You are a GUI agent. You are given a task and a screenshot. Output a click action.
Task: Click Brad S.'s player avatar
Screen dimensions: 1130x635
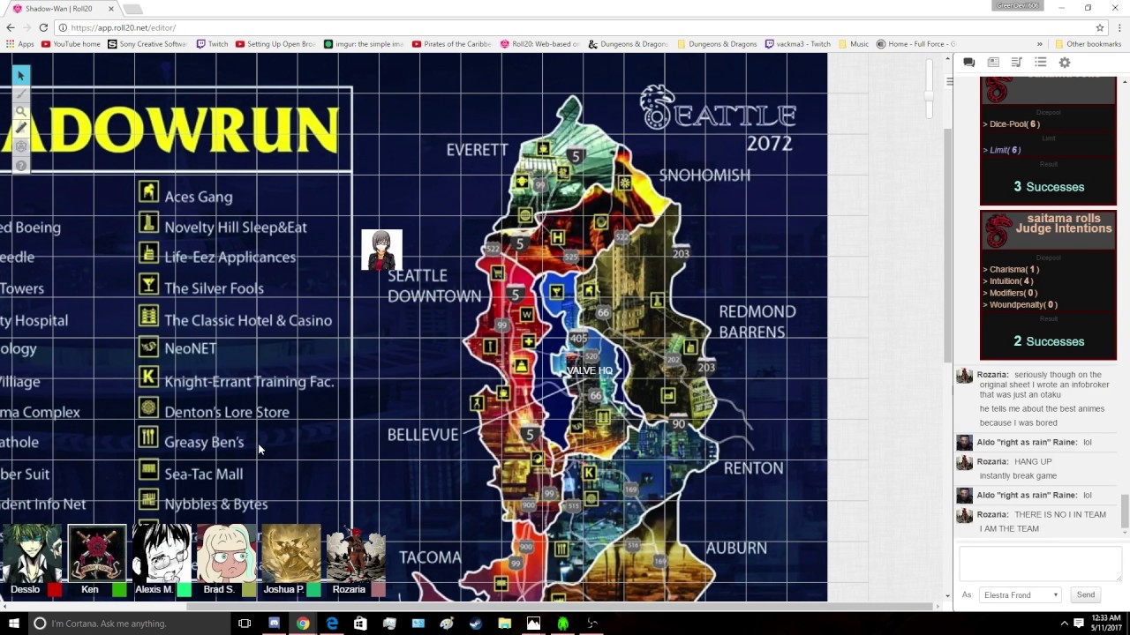click(x=227, y=553)
